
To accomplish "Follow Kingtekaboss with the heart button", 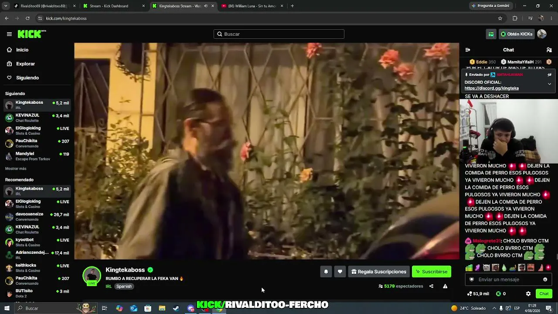I will pos(340,272).
